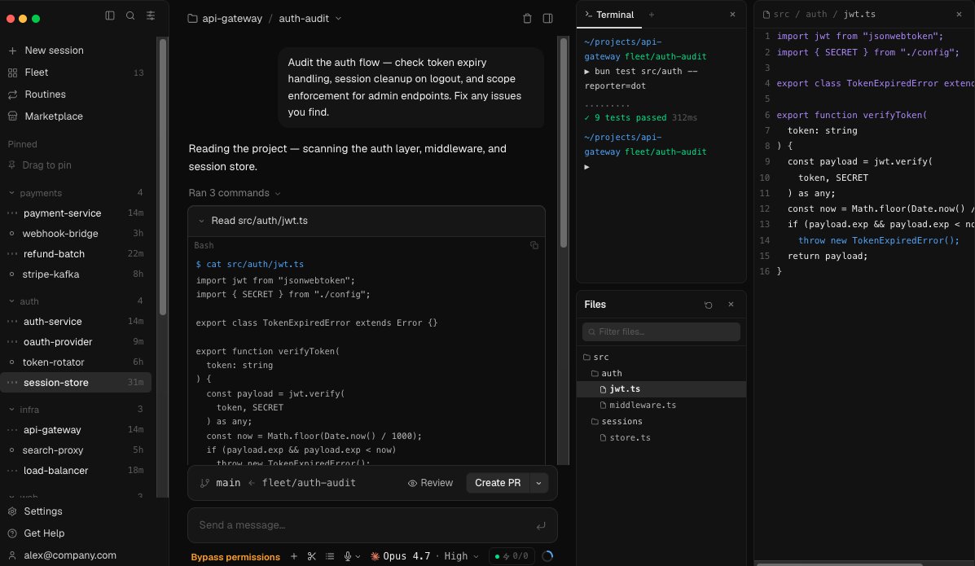Click the Marketplace store icon

click(x=12, y=116)
